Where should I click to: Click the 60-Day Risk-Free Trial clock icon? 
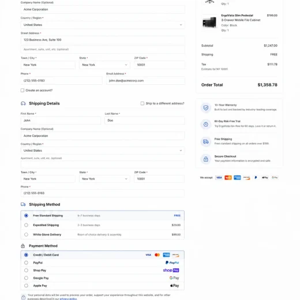pyautogui.click(x=206, y=124)
